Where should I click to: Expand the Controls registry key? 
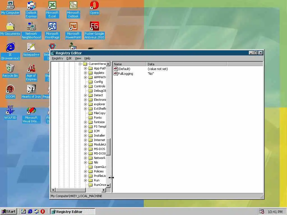[x=85, y=86]
